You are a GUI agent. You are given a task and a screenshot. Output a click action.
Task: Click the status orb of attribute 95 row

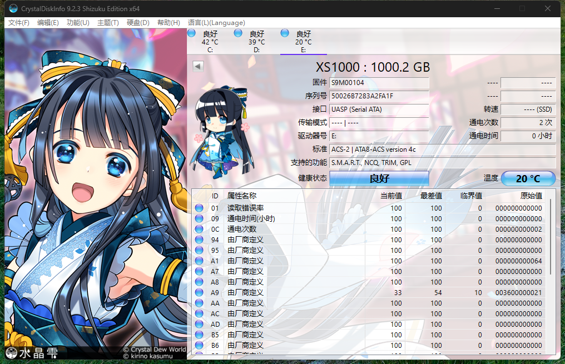point(199,250)
